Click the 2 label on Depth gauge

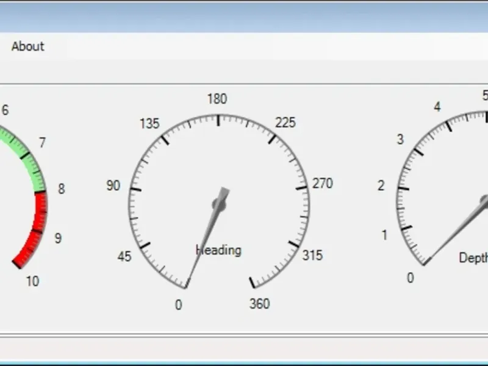pos(381,186)
